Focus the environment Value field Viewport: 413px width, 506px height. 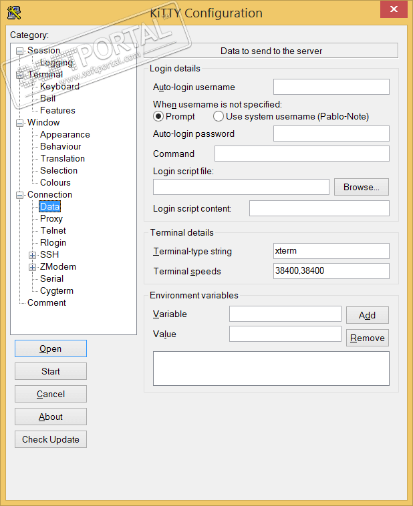[285, 334]
